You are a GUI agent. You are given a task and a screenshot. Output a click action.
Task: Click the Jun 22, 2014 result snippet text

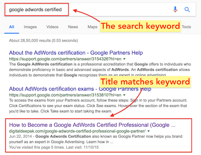click(96, 139)
